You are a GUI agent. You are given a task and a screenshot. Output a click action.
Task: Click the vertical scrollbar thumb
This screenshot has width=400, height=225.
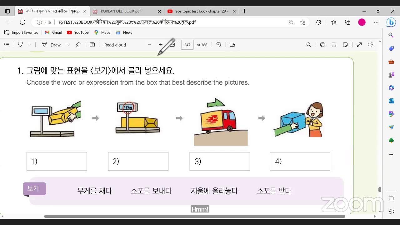click(x=380, y=190)
